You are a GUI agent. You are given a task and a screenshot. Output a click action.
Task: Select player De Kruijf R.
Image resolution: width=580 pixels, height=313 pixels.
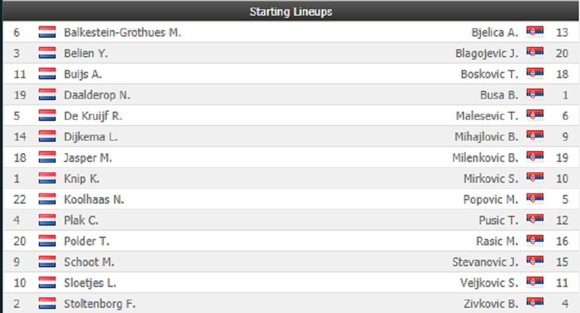click(x=93, y=116)
